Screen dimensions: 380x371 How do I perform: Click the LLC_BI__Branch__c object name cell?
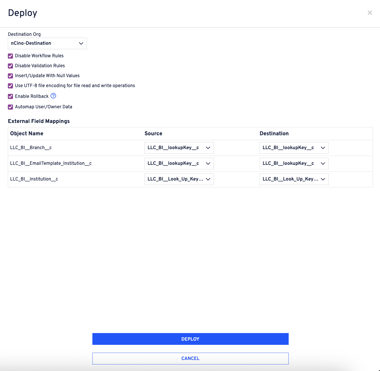[x=31, y=148]
